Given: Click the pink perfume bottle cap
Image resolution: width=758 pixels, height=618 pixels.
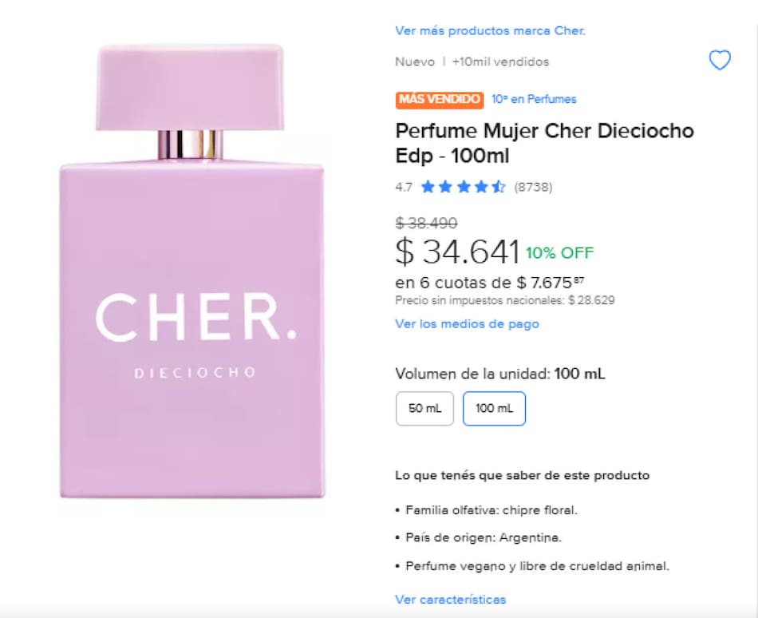Looking at the screenshot, I should point(190,88).
